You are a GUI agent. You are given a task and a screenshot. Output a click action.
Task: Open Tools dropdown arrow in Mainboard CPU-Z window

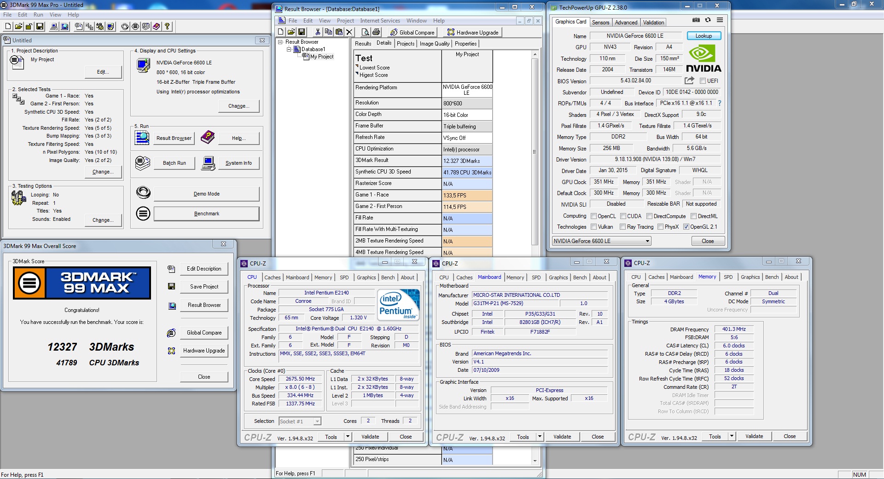point(540,437)
